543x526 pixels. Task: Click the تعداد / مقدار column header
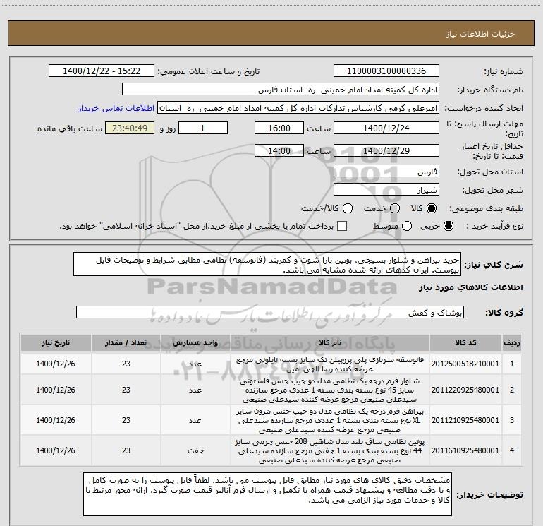coord(126,343)
